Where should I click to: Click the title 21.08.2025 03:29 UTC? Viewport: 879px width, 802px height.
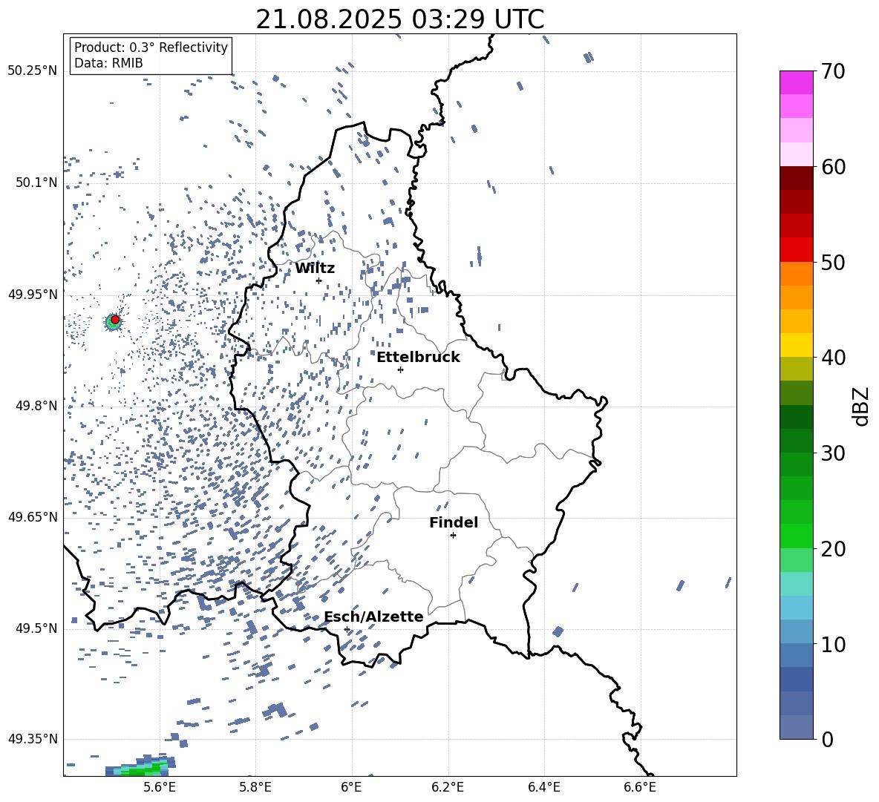pos(400,19)
